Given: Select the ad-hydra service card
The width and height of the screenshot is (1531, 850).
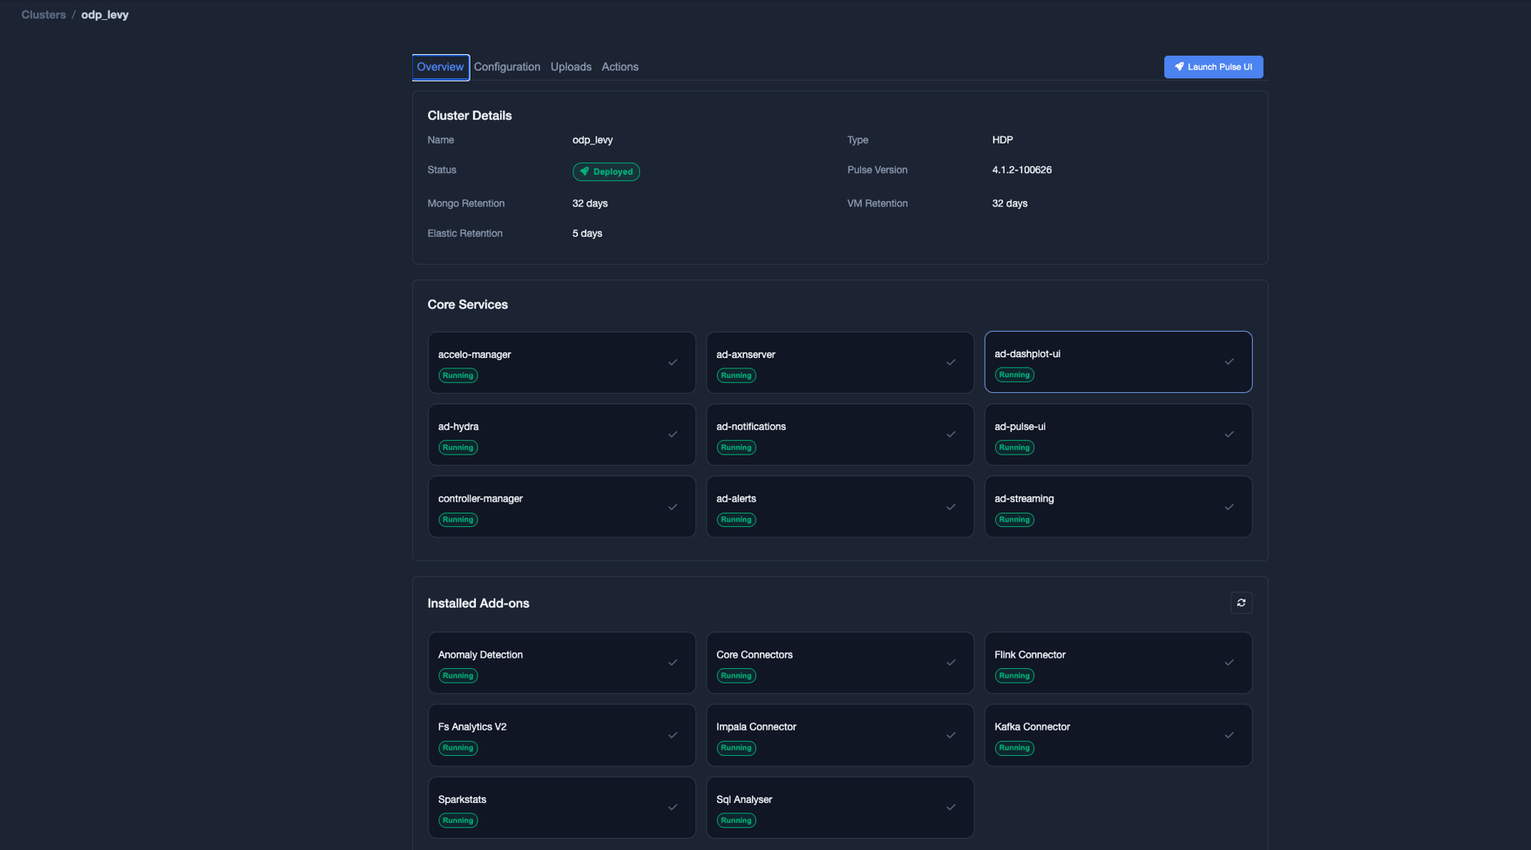Looking at the screenshot, I should click(x=561, y=435).
